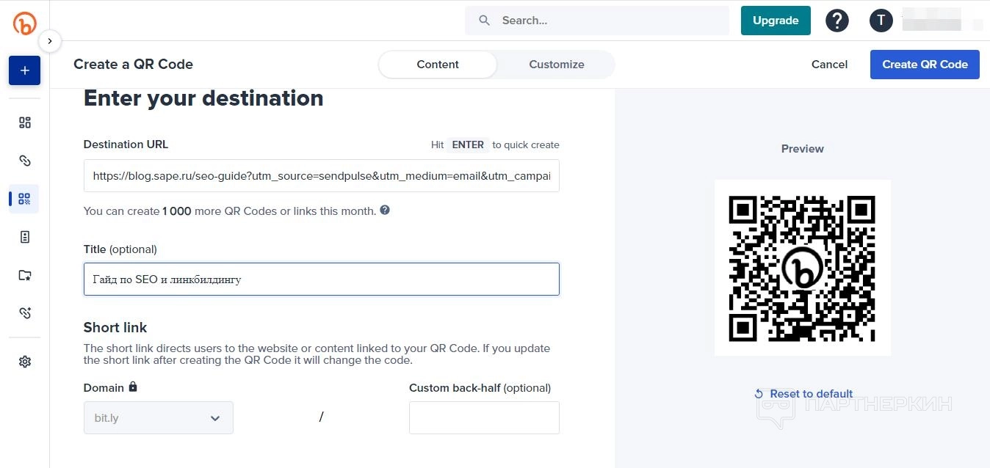Screen dimensions: 990x468
Task: Click Reset to default link
Action: [803, 394]
